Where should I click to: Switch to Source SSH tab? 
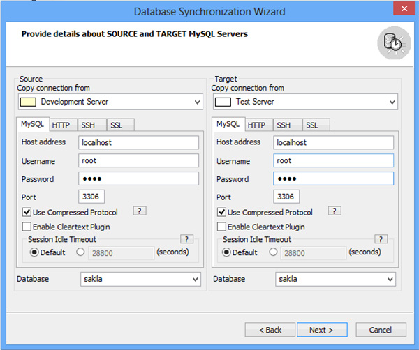pos(89,125)
